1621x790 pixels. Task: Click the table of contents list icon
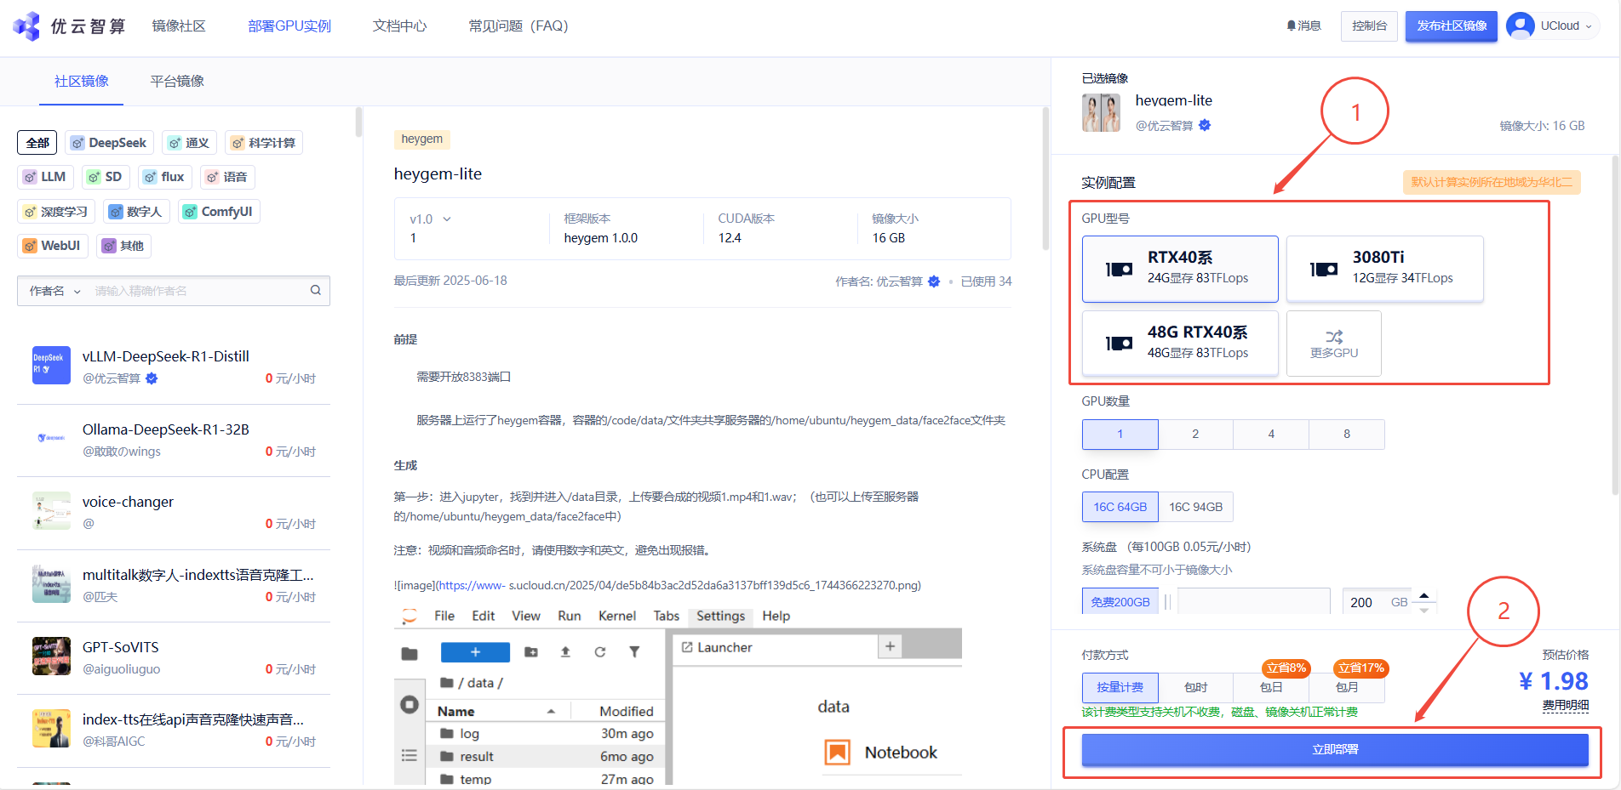pyautogui.click(x=410, y=755)
